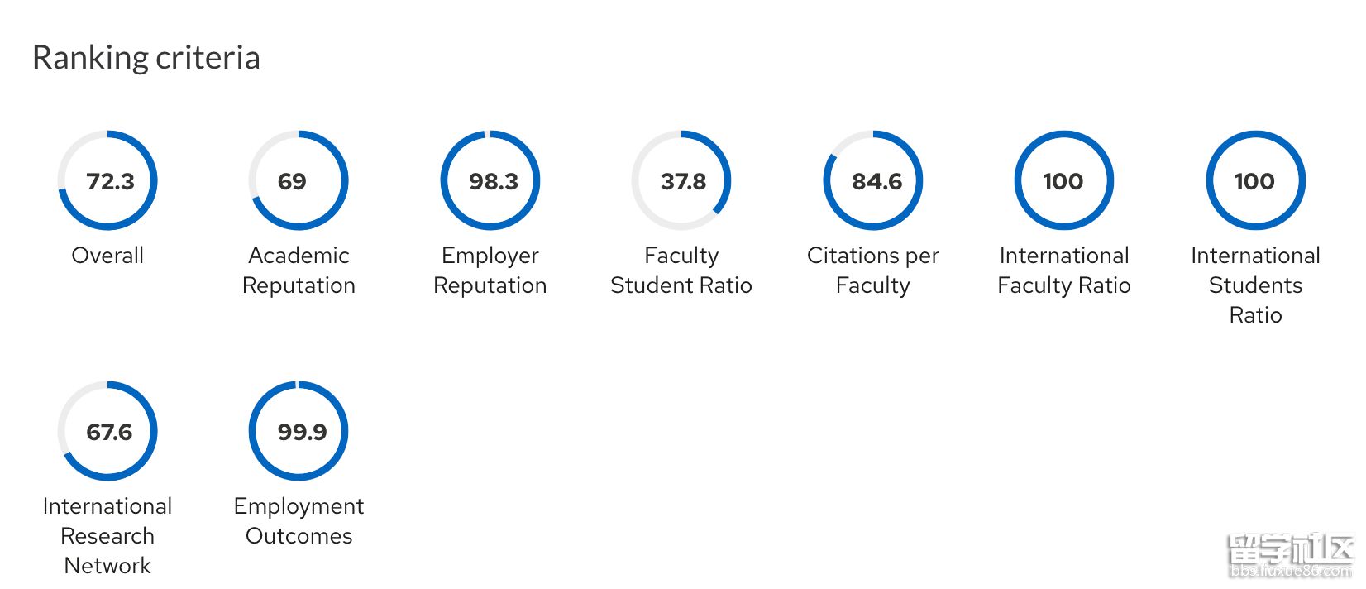Select the International Faculty Ratio label
Viewport: 1366px width, 589px height.
[1064, 271]
